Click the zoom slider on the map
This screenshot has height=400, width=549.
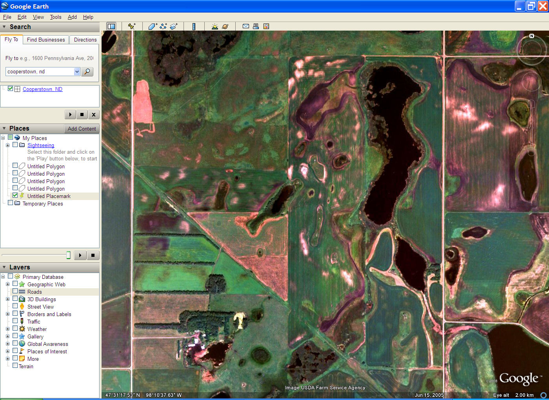pos(531,128)
